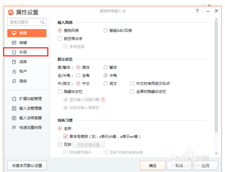The width and height of the screenshot is (225, 172).
Task: Click the flag icon beside 快速设置向导
Action: click(14, 127)
